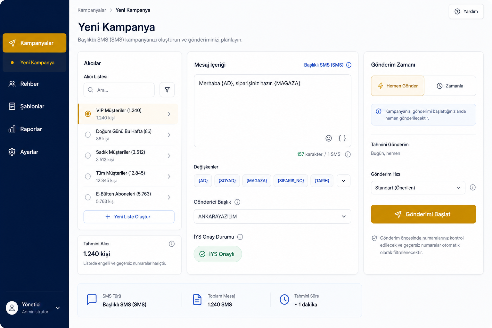Insert the {AD} variable chip
The height and width of the screenshot is (328, 492).
tap(203, 181)
